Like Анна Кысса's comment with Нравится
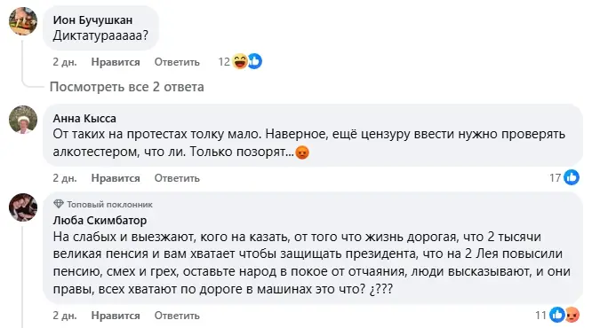 point(116,178)
